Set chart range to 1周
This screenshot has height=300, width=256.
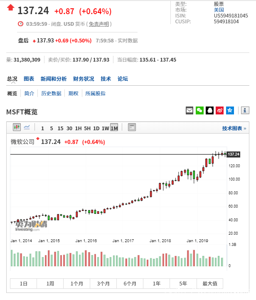point(50,283)
